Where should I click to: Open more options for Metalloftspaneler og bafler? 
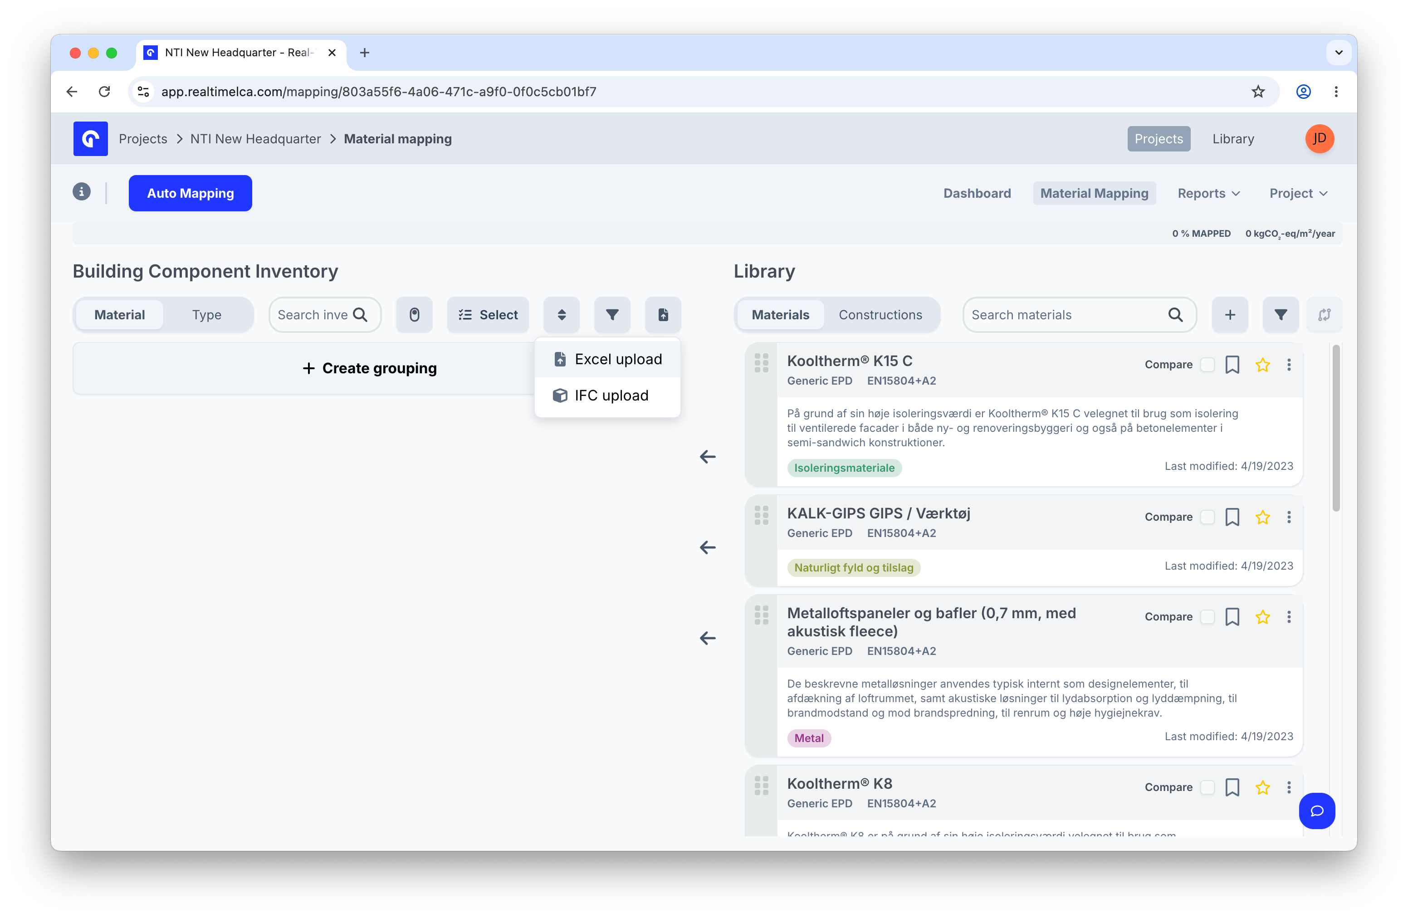pyautogui.click(x=1289, y=617)
